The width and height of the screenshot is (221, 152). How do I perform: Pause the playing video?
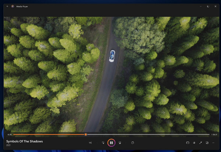tap(111, 143)
